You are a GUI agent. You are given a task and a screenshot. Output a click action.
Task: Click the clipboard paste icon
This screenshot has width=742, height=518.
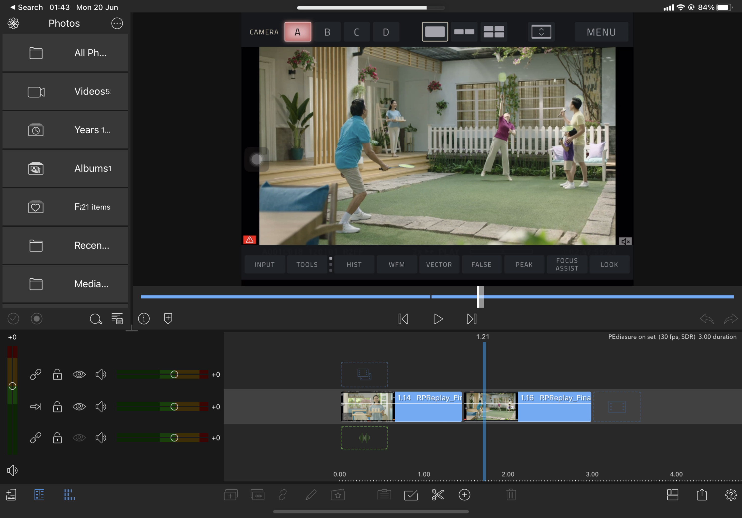pos(384,494)
